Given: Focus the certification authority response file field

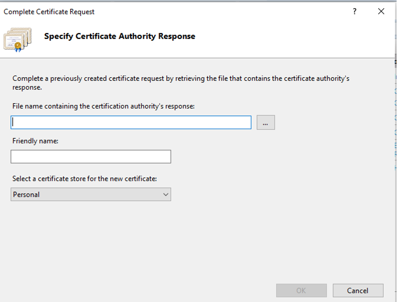Looking at the screenshot, I should click(x=131, y=122).
